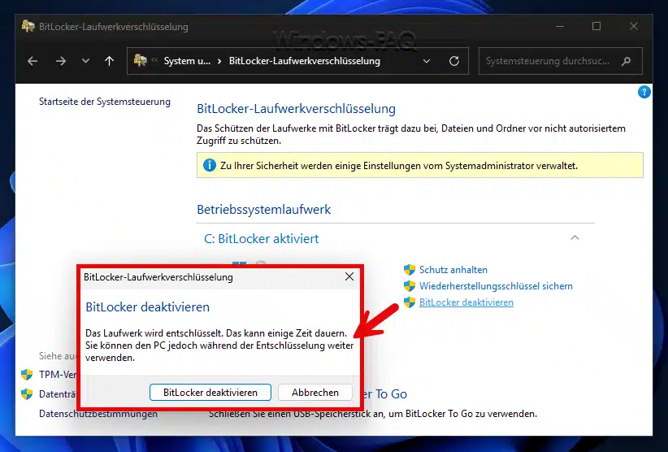Close the BitLocker-Laufwerkverschlüsselung main window

(x=634, y=26)
